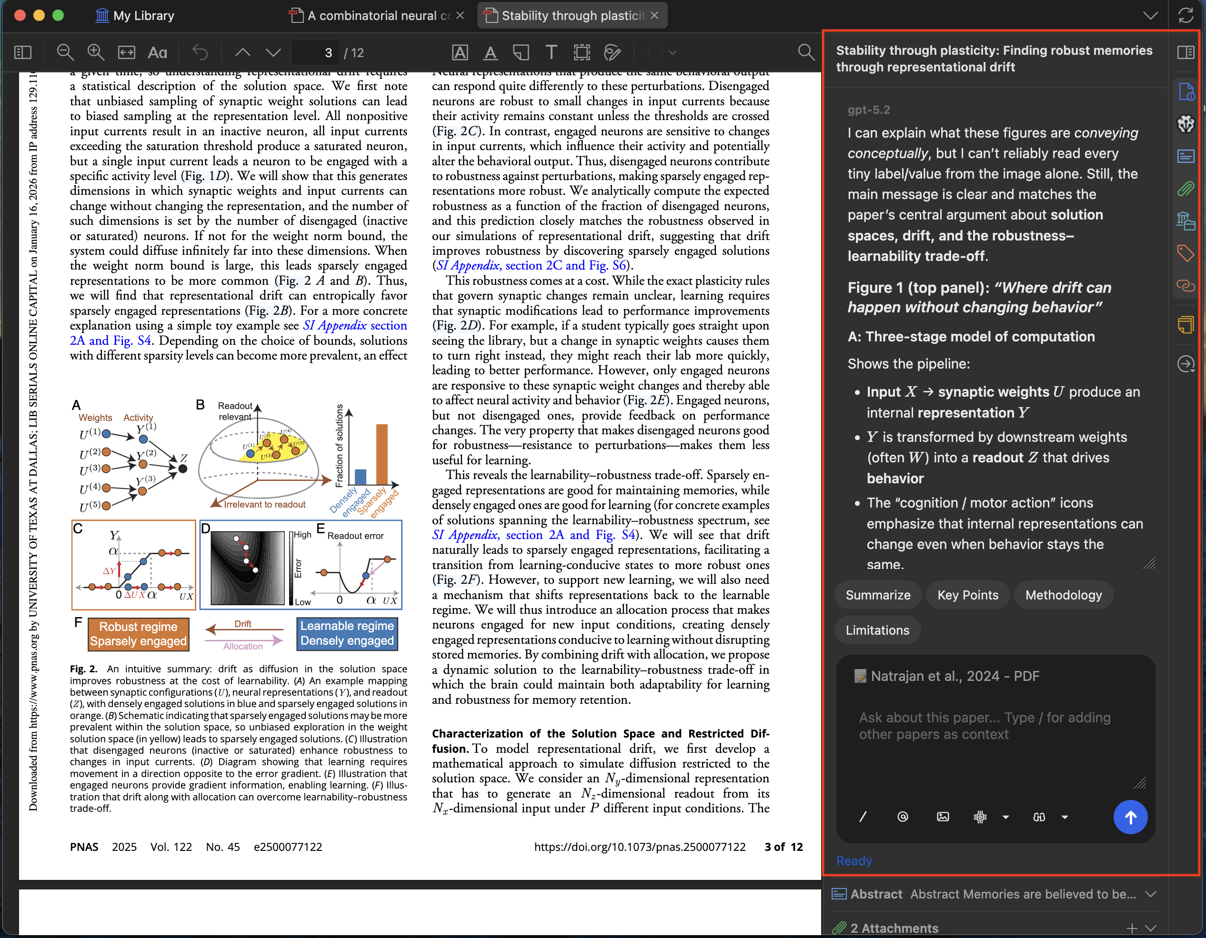
Task: Toggle the left thumbnails sidebar
Action: point(23,52)
